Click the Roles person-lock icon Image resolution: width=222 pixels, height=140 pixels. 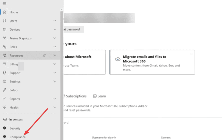pos(5,47)
